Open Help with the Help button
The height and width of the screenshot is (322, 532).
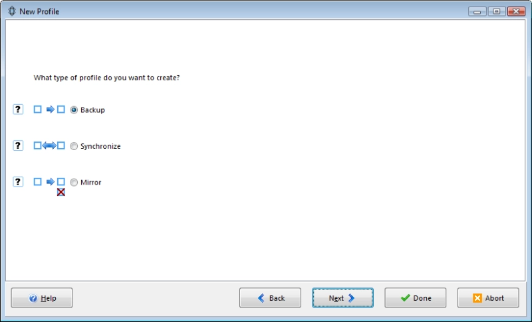pyautogui.click(x=42, y=298)
